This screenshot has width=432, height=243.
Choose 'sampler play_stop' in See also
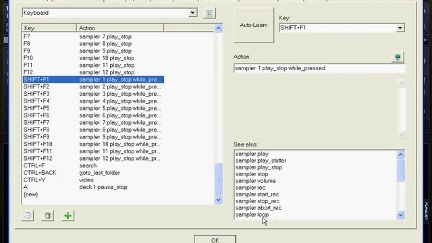tap(259, 167)
